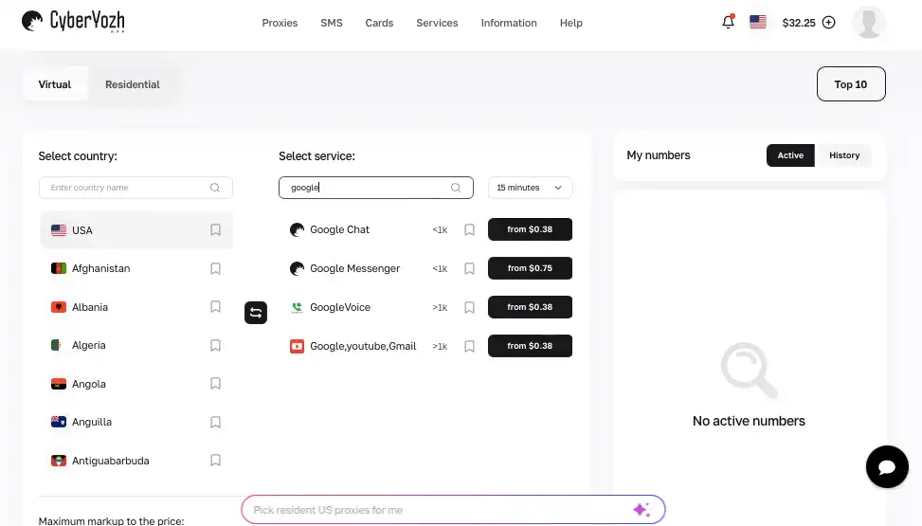Bookmark the GoogleVoice service
Image resolution: width=922 pixels, height=526 pixels.
click(x=469, y=307)
